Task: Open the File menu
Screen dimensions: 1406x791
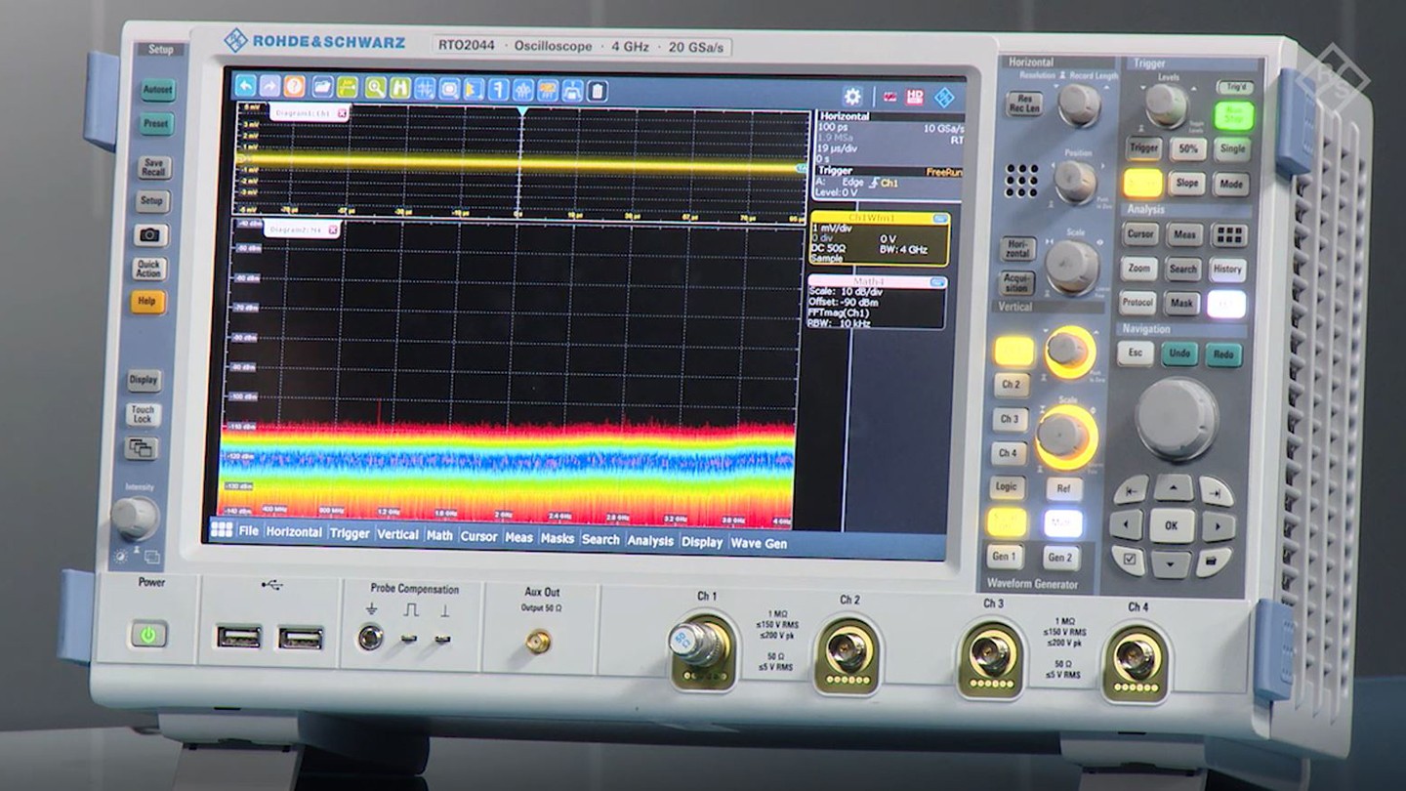Action: (248, 531)
